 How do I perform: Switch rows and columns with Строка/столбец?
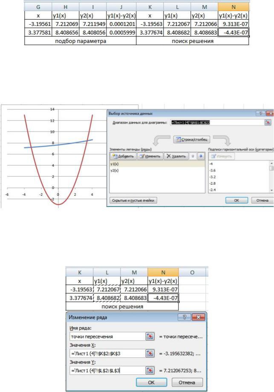[x=192, y=140]
